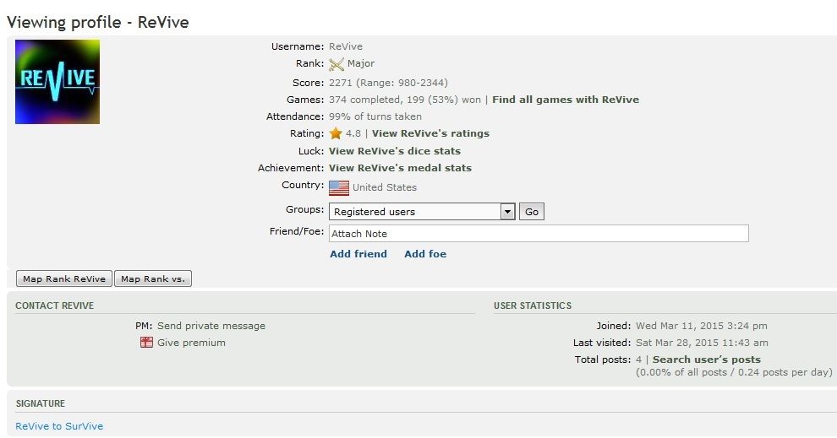Open View ReVive's medal stats
The height and width of the screenshot is (438, 837).
(400, 168)
